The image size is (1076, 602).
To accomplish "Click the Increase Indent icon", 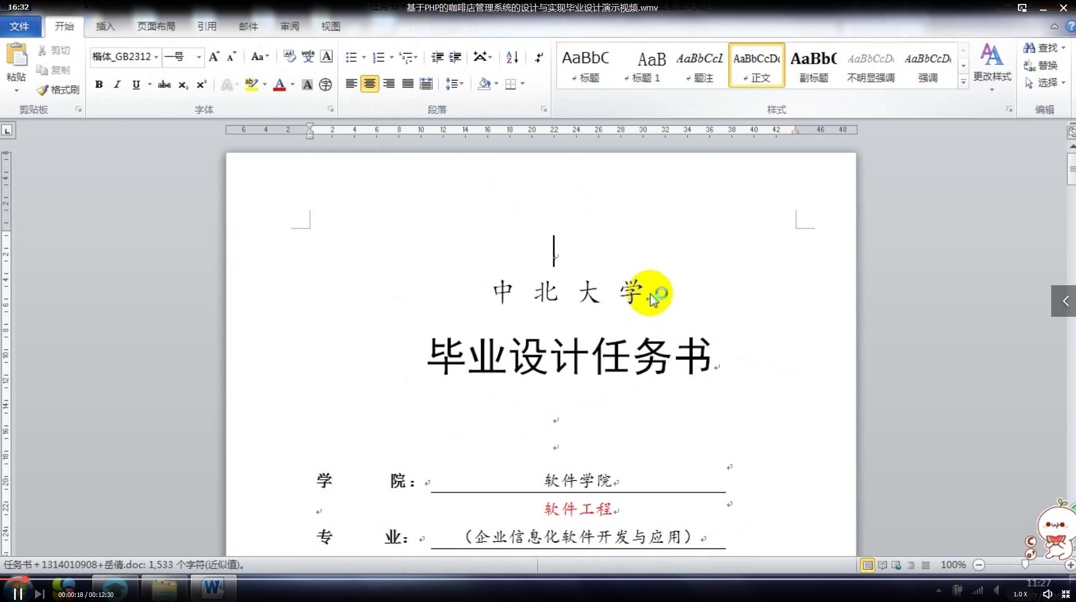I will [x=455, y=57].
